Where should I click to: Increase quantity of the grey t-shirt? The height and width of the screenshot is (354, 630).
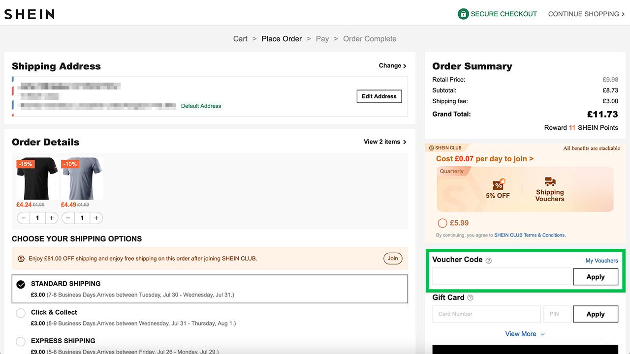[x=96, y=218]
